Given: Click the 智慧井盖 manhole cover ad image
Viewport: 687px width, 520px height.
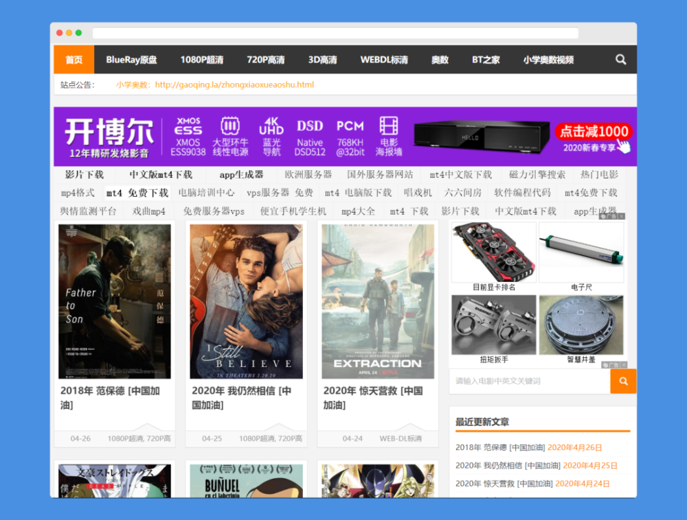Looking at the screenshot, I should coord(581,324).
